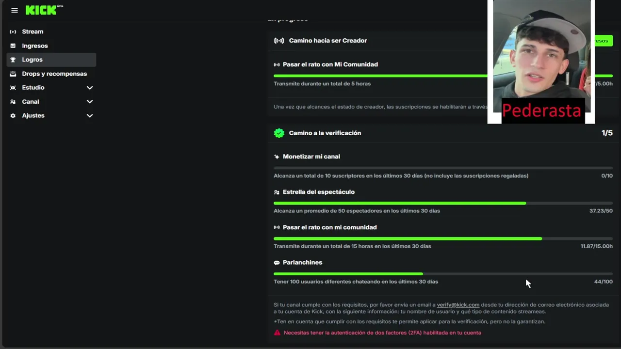Click the Estudio sidebar icon

tap(13, 88)
